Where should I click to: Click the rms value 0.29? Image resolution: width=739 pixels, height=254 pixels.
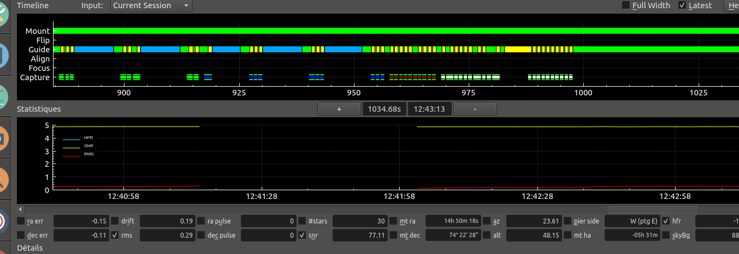click(x=168, y=235)
